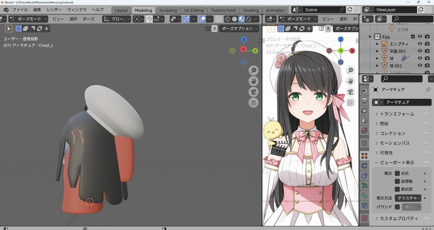This screenshot has width=434, height=230.
Task: Disable rendering for 球.001
Action: point(427,65)
